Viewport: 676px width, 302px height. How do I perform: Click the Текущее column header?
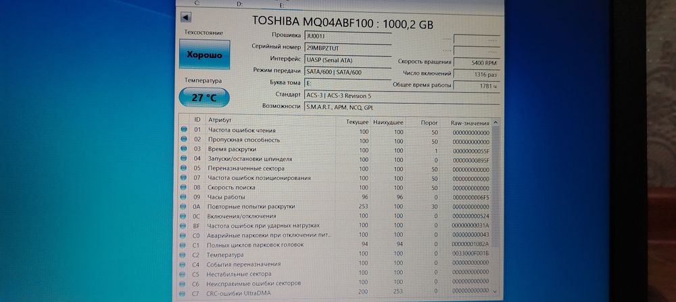(354, 122)
